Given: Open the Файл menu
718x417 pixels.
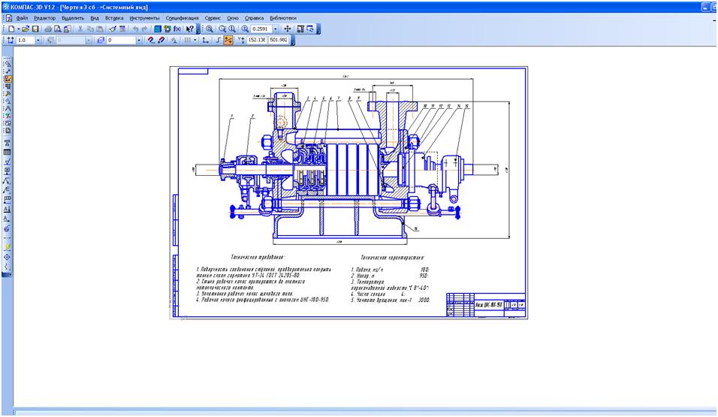Looking at the screenshot, I should pyautogui.click(x=22, y=17).
